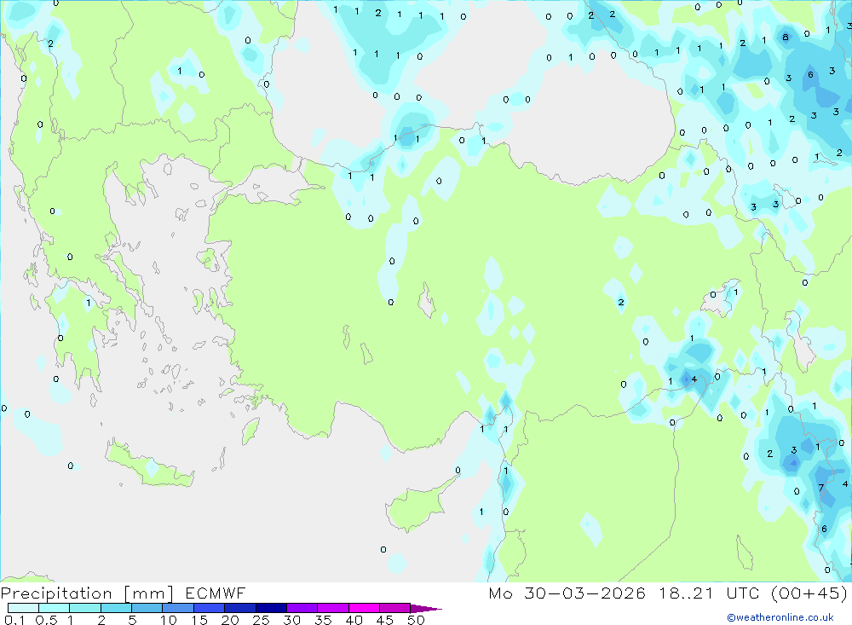Click the island of Crete on the map

tap(150, 465)
